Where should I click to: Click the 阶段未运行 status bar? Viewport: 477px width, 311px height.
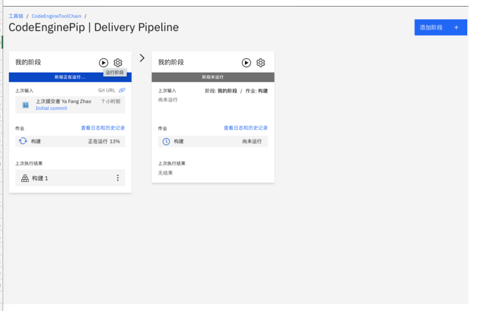click(213, 77)
